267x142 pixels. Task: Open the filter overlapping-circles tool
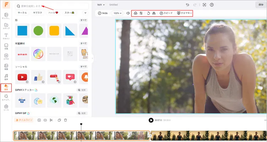click(x=136, y=13)
